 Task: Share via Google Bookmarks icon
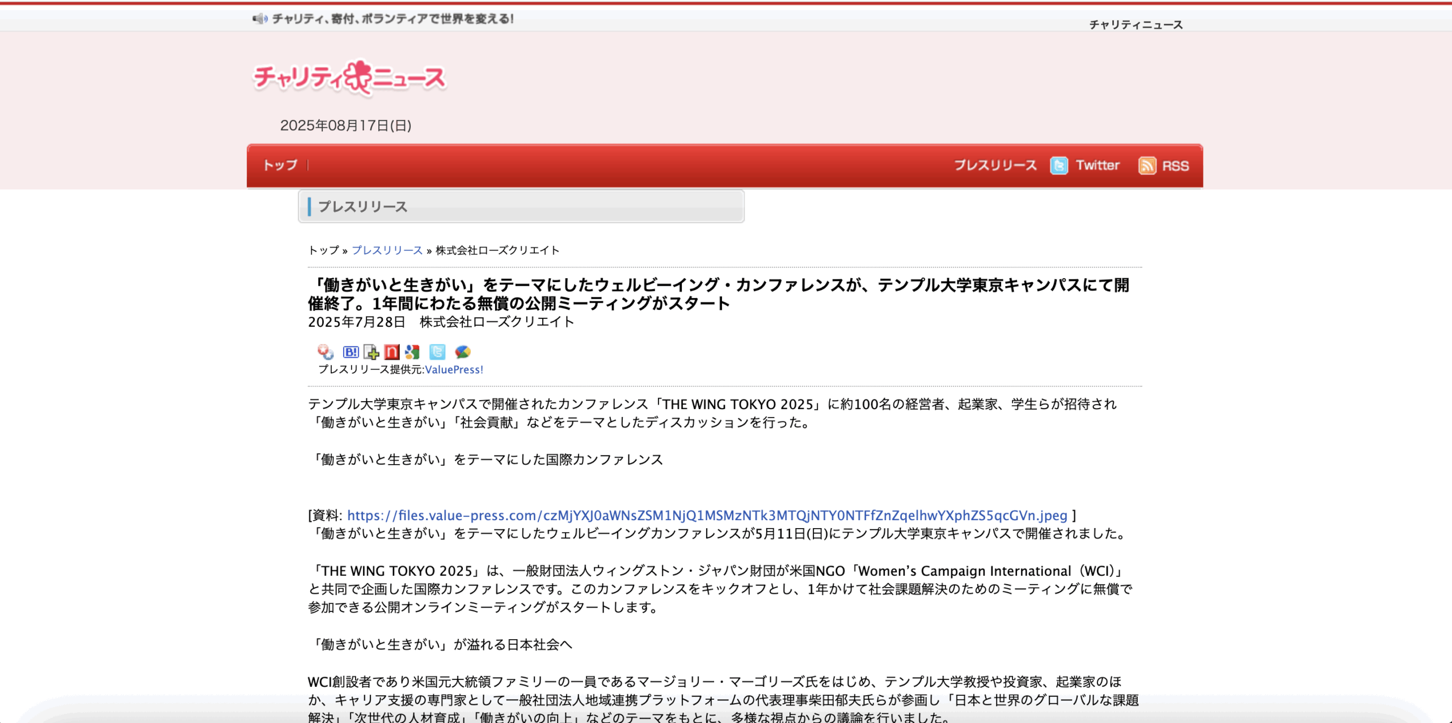click(413, 352)
